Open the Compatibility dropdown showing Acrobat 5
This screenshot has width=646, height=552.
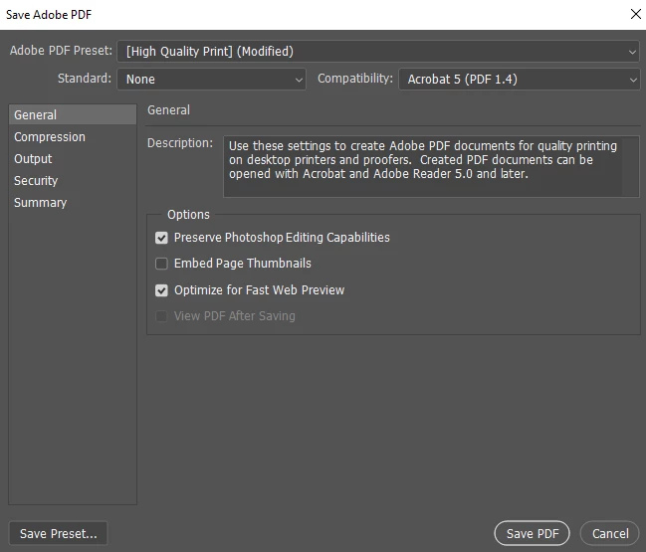click(x=520, y=79)
